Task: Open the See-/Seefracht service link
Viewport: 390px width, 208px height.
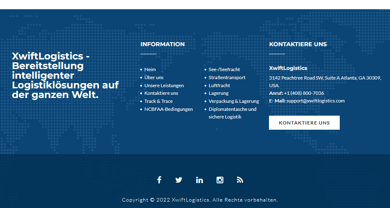Action: (224, 69)
